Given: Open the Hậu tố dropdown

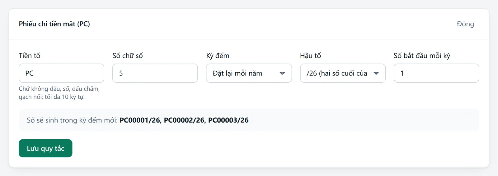Looking at the screenshot, I should (343, 73).
